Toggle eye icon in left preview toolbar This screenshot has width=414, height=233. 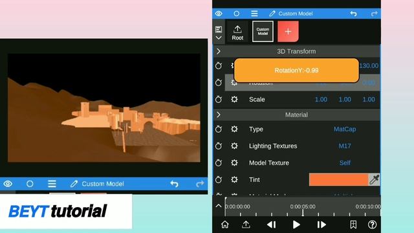8,184
